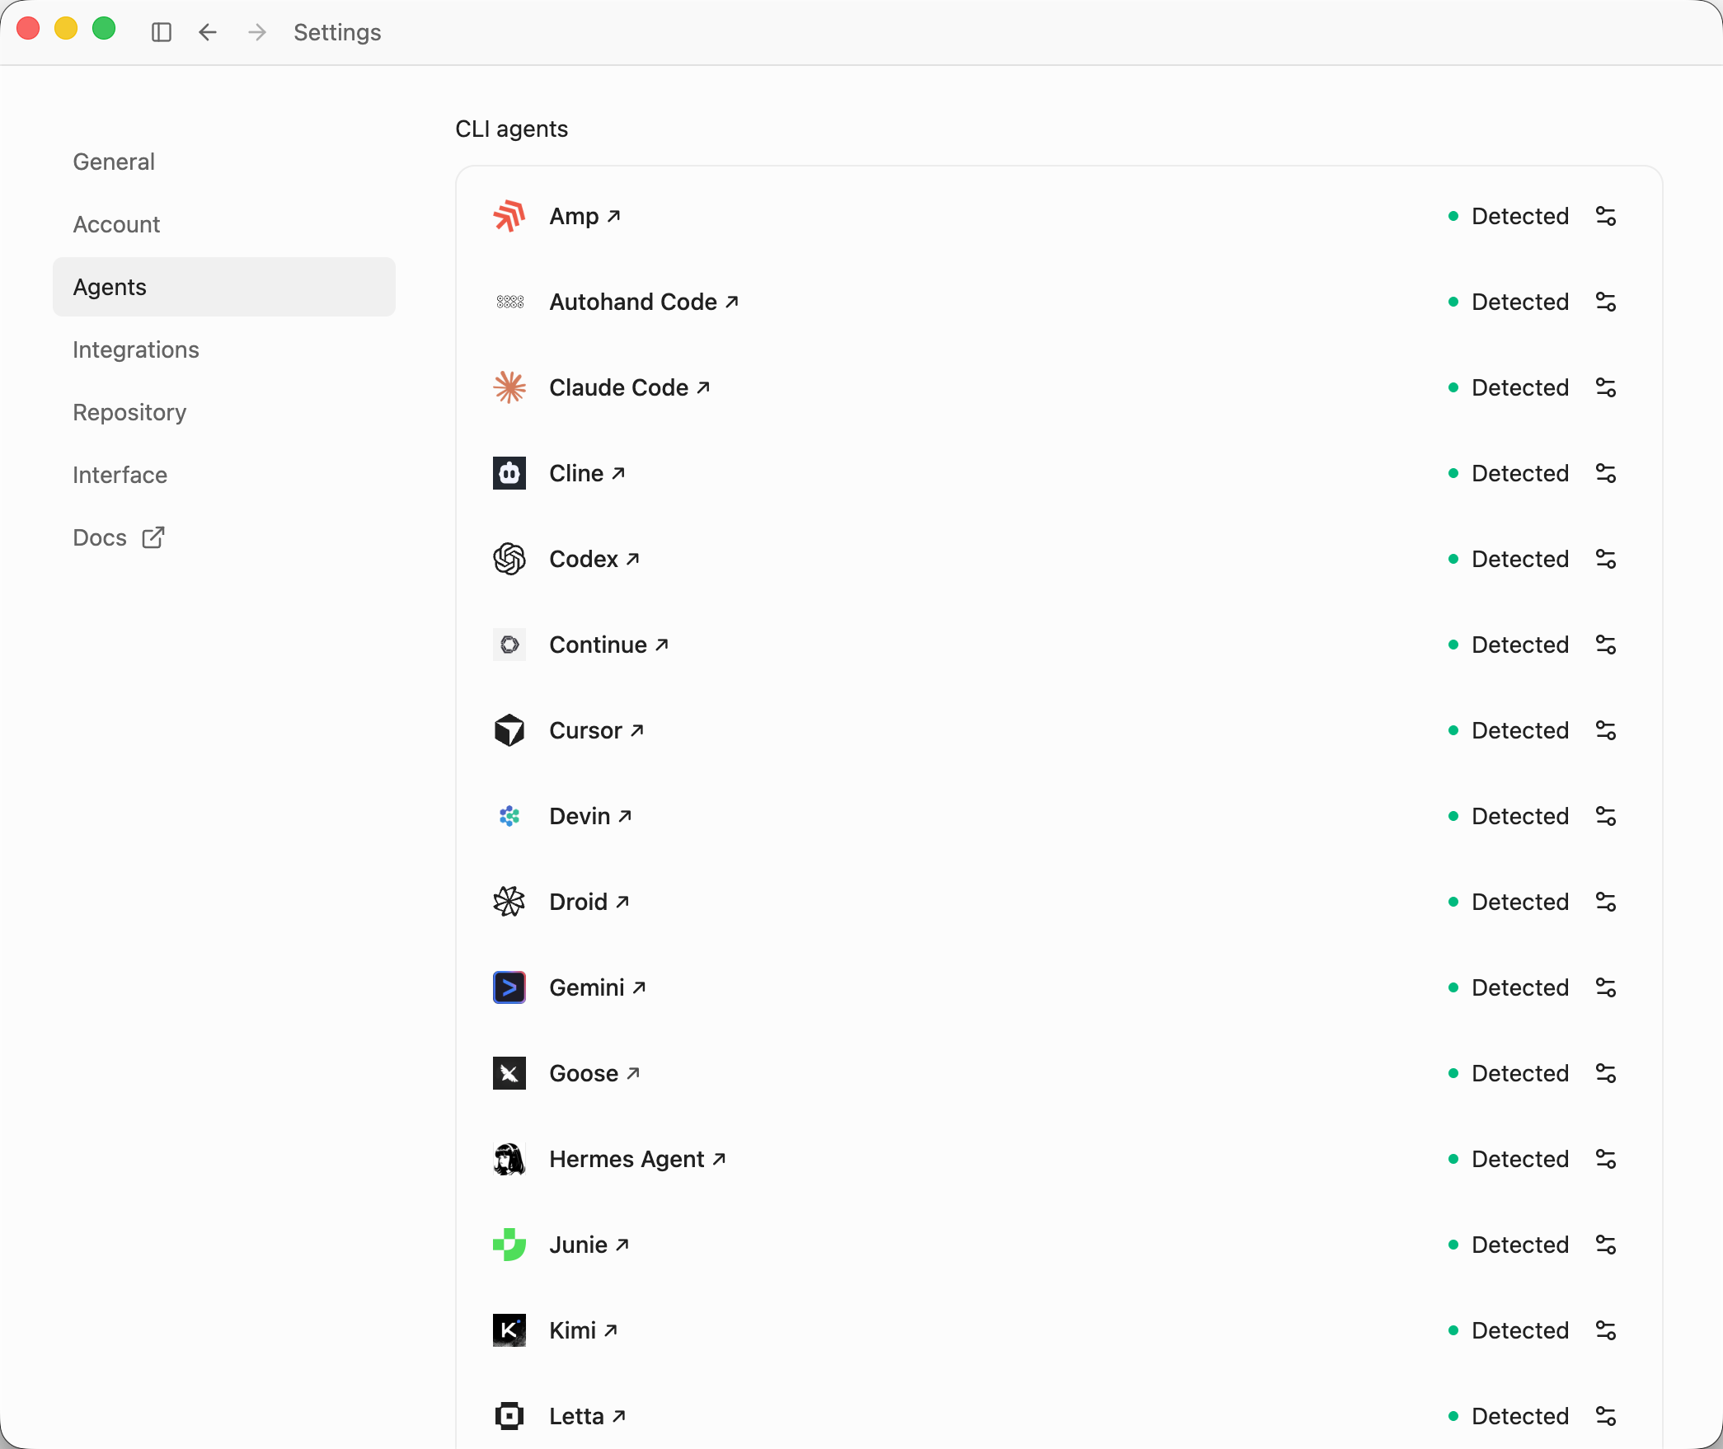The image size is (1723, 1449).
Task: Click the Settings window title
Action: coord(337,32)
